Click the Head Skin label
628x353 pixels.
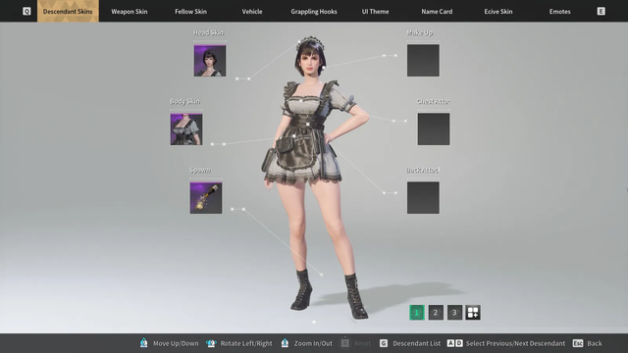pyautogui.click(x=208, y=32)
